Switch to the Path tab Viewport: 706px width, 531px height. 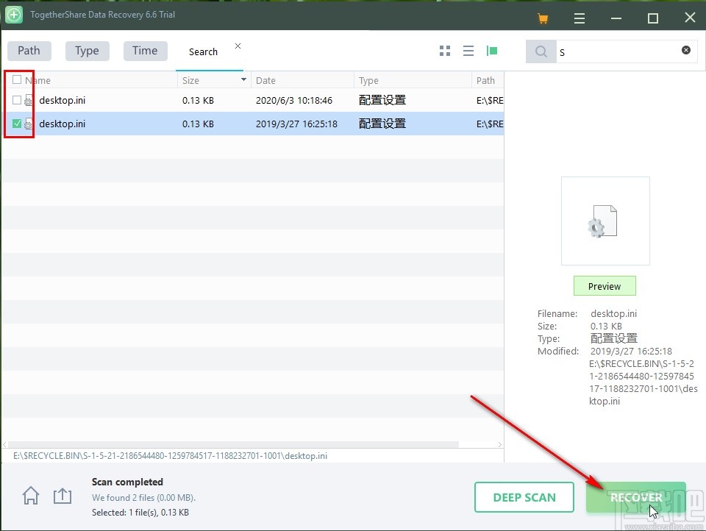click(29, 50)
